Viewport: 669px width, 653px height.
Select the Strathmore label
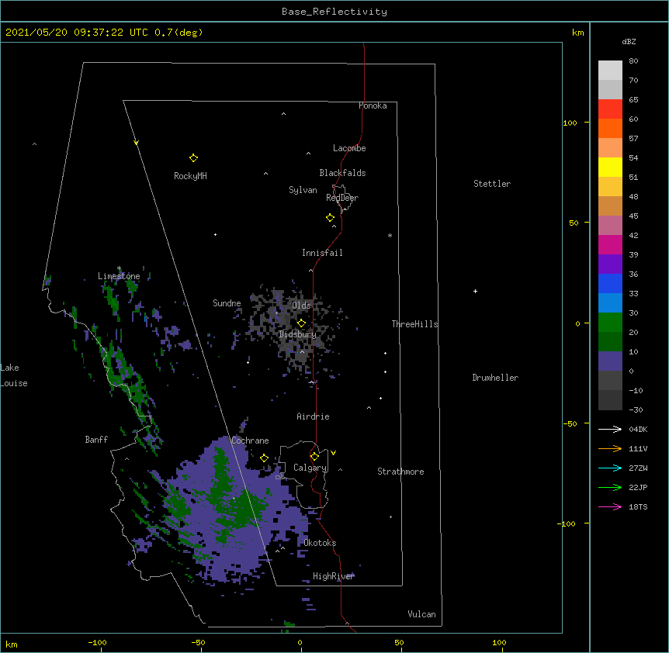[400, 472]
